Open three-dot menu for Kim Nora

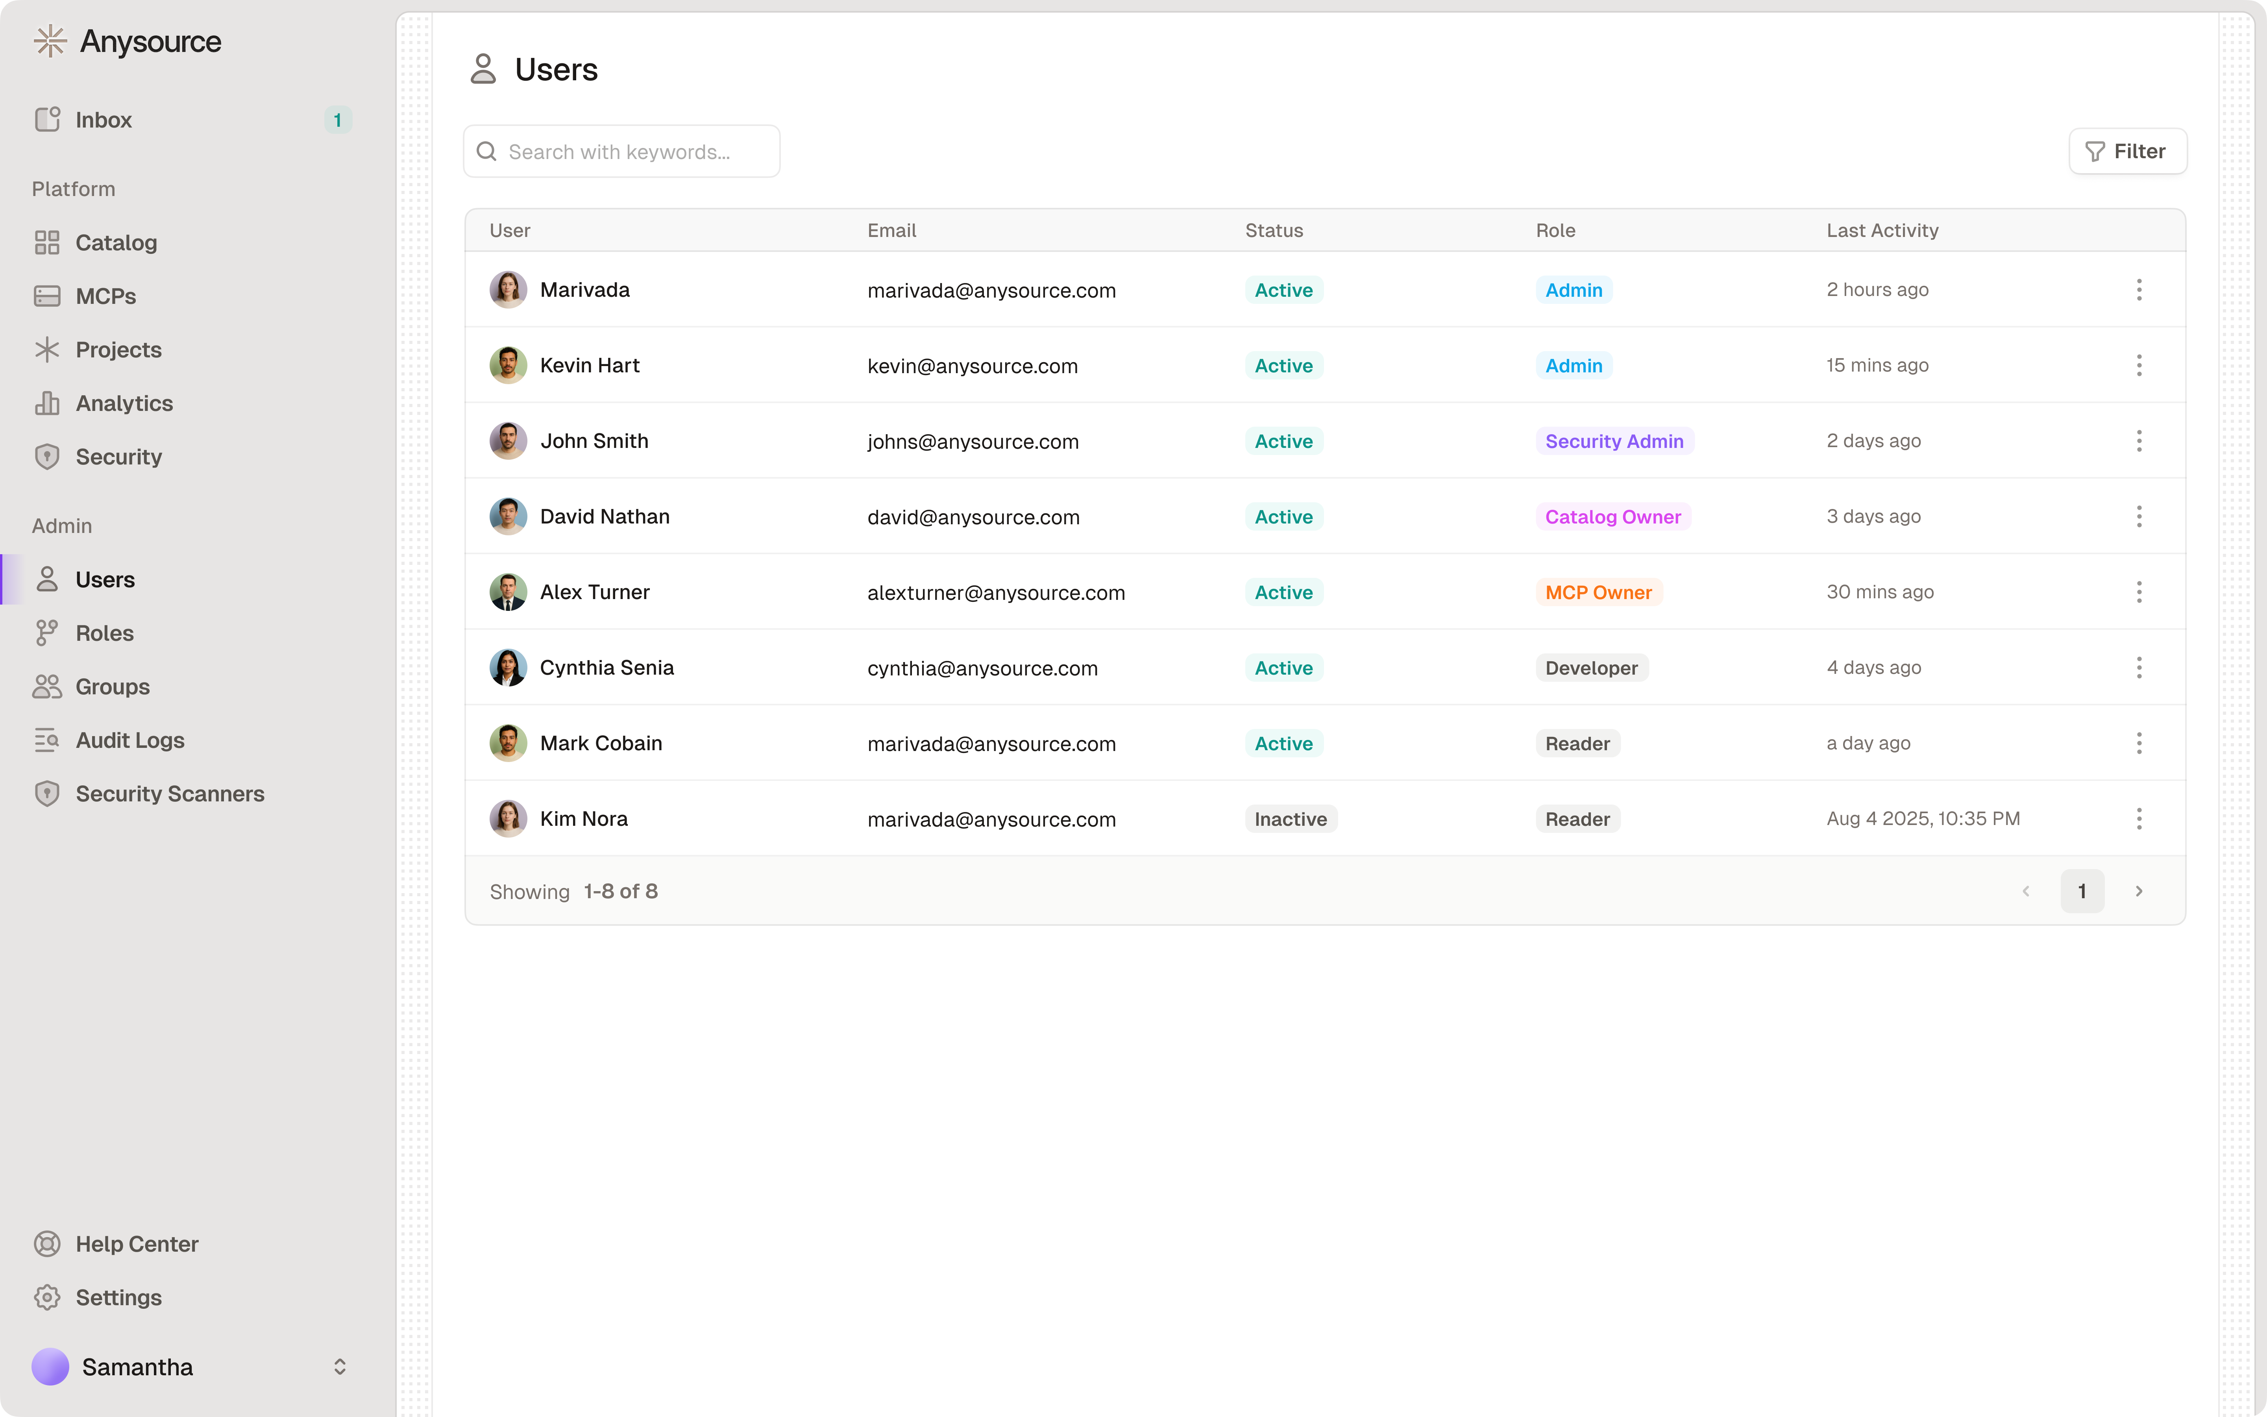tap(2139, 819)
